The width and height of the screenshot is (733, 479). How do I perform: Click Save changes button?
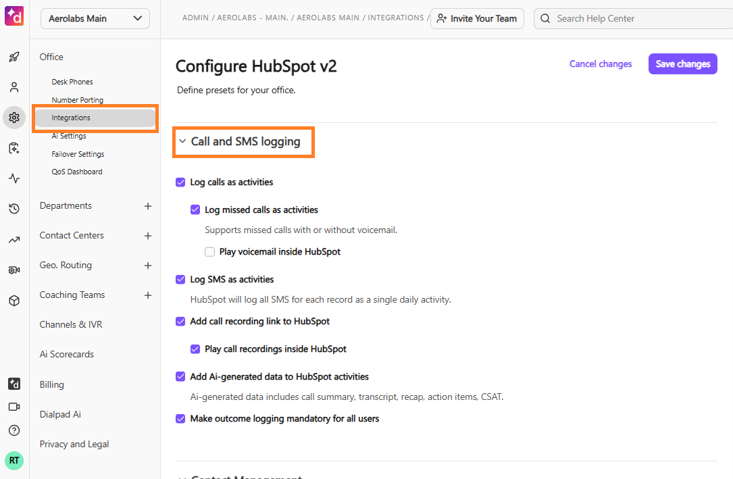click(x=682, y=64)
